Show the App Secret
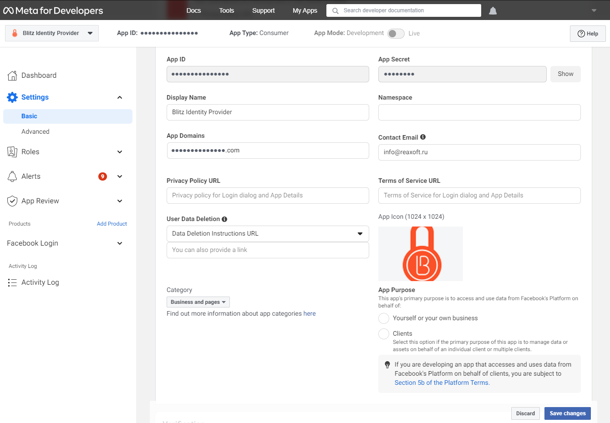Viewport: 610px width, 423px height. tap(565, 74)
